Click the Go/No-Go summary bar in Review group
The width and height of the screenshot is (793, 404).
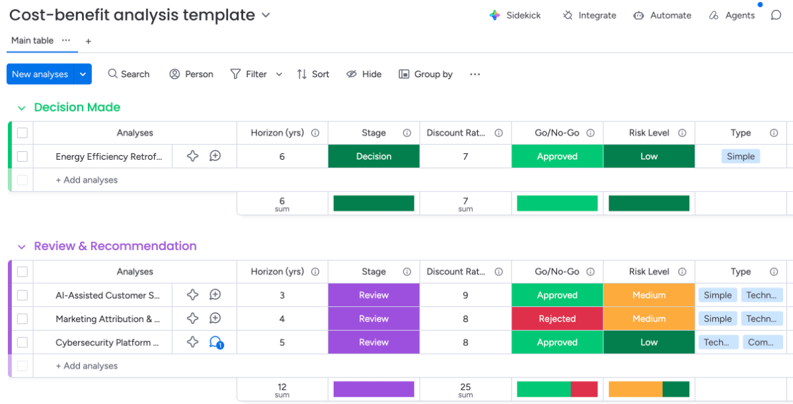557,389
